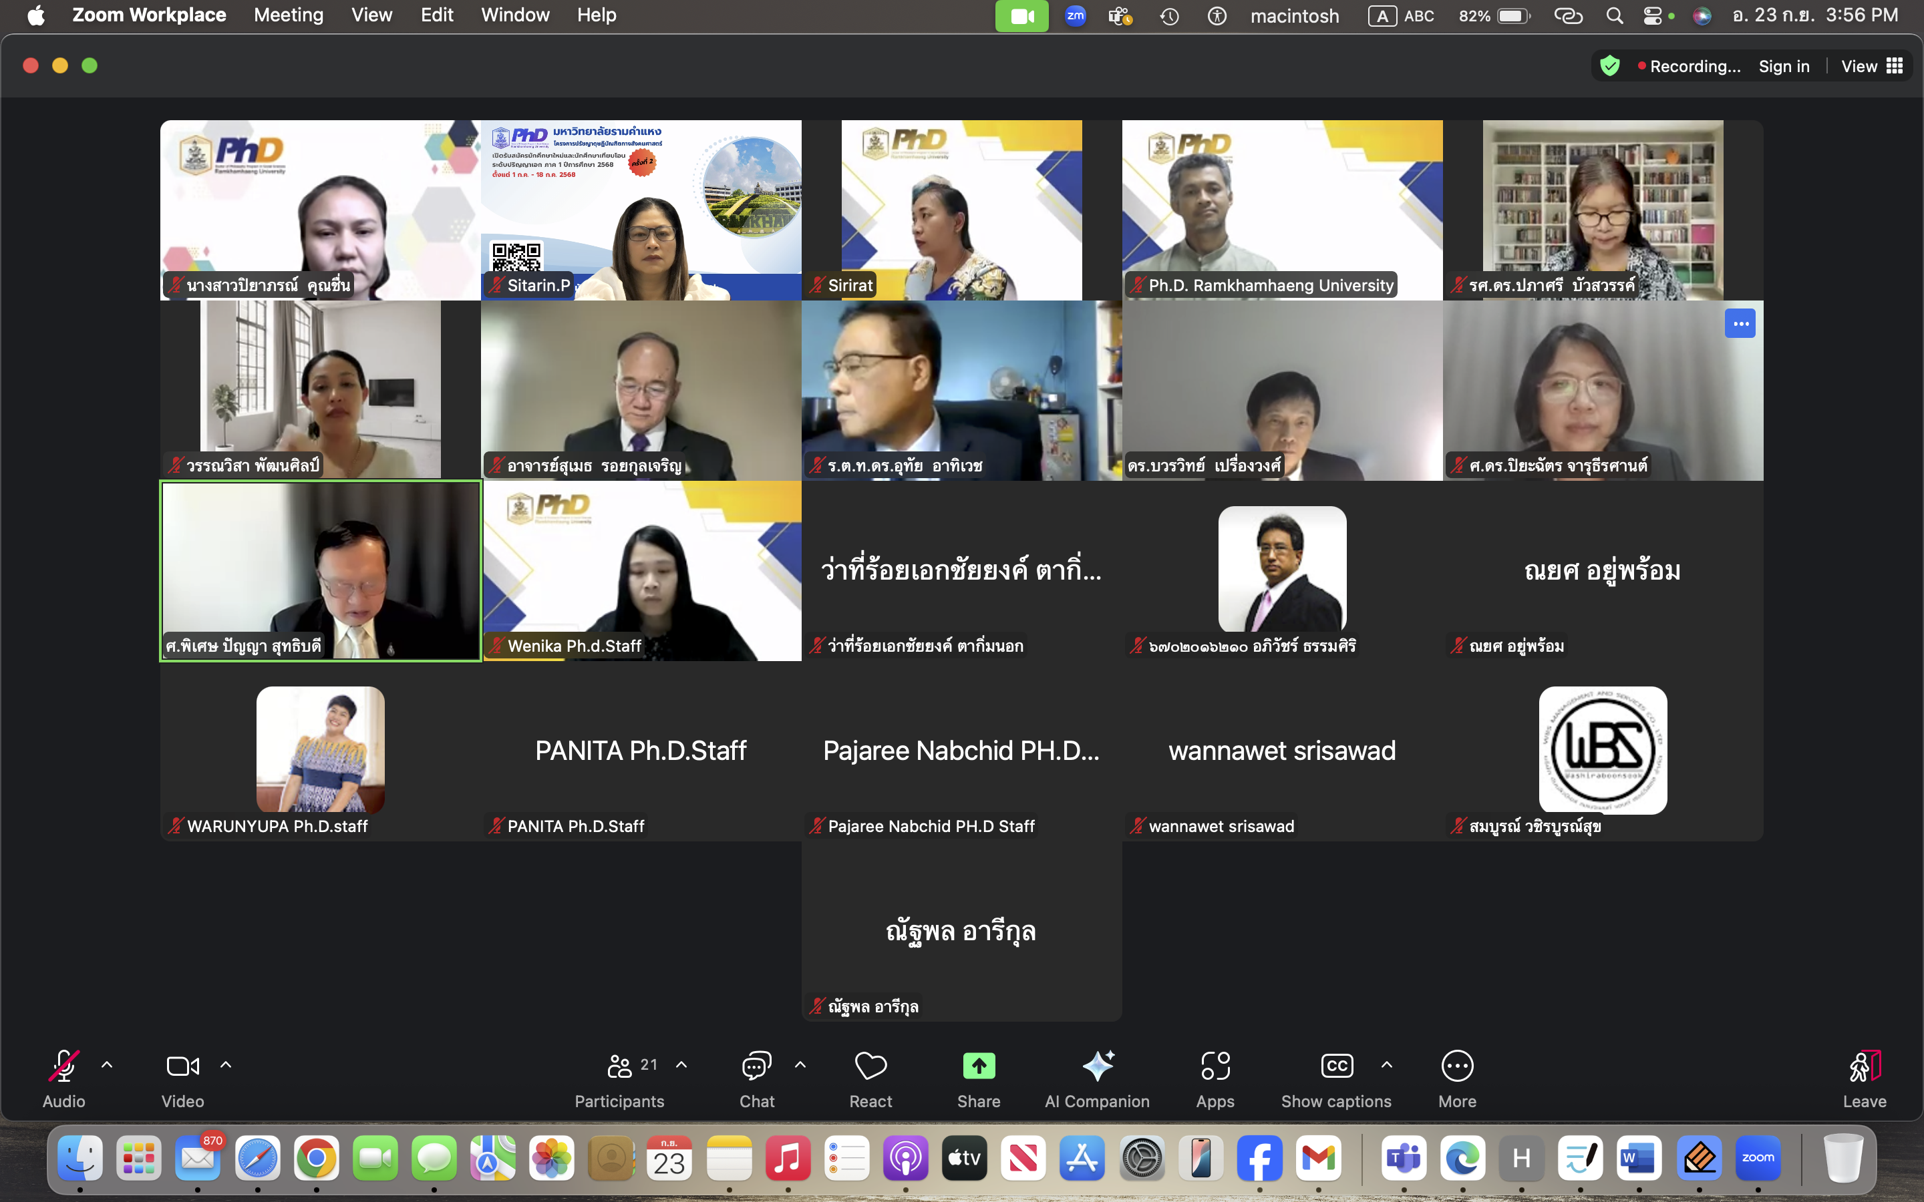Open the React emoji panel
Screen dimensions: 1924x1202
tap(870, 1066)
